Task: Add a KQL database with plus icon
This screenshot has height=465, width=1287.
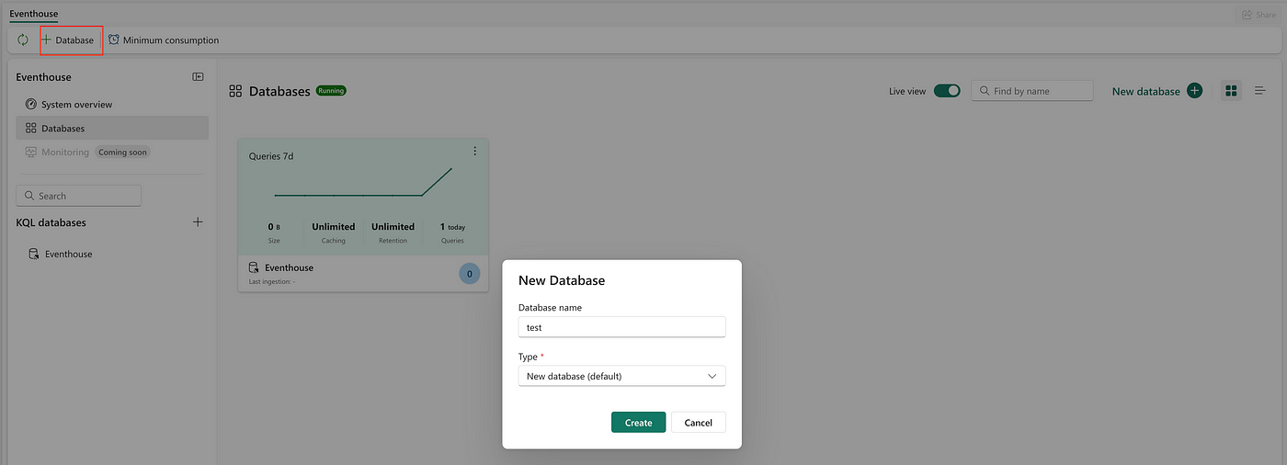Action: point(198,222)
